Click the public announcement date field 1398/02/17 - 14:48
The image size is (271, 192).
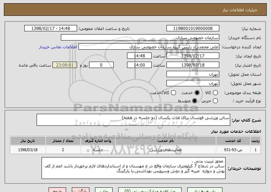coord(51,29)
